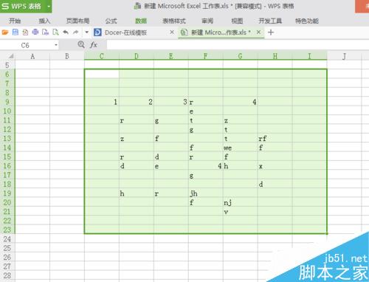This screenshot has height=282, width=369.
Task: Add a new document tab with plus
Action: coord(271,32)
